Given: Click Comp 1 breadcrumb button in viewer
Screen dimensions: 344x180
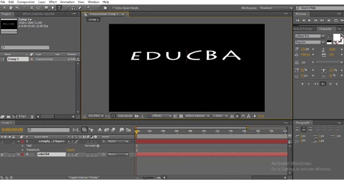Looking at the screenshot, I should 94,20.
